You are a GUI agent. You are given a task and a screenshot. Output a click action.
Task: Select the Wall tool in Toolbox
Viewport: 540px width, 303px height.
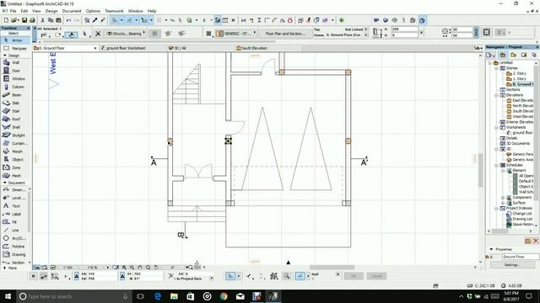15,63
